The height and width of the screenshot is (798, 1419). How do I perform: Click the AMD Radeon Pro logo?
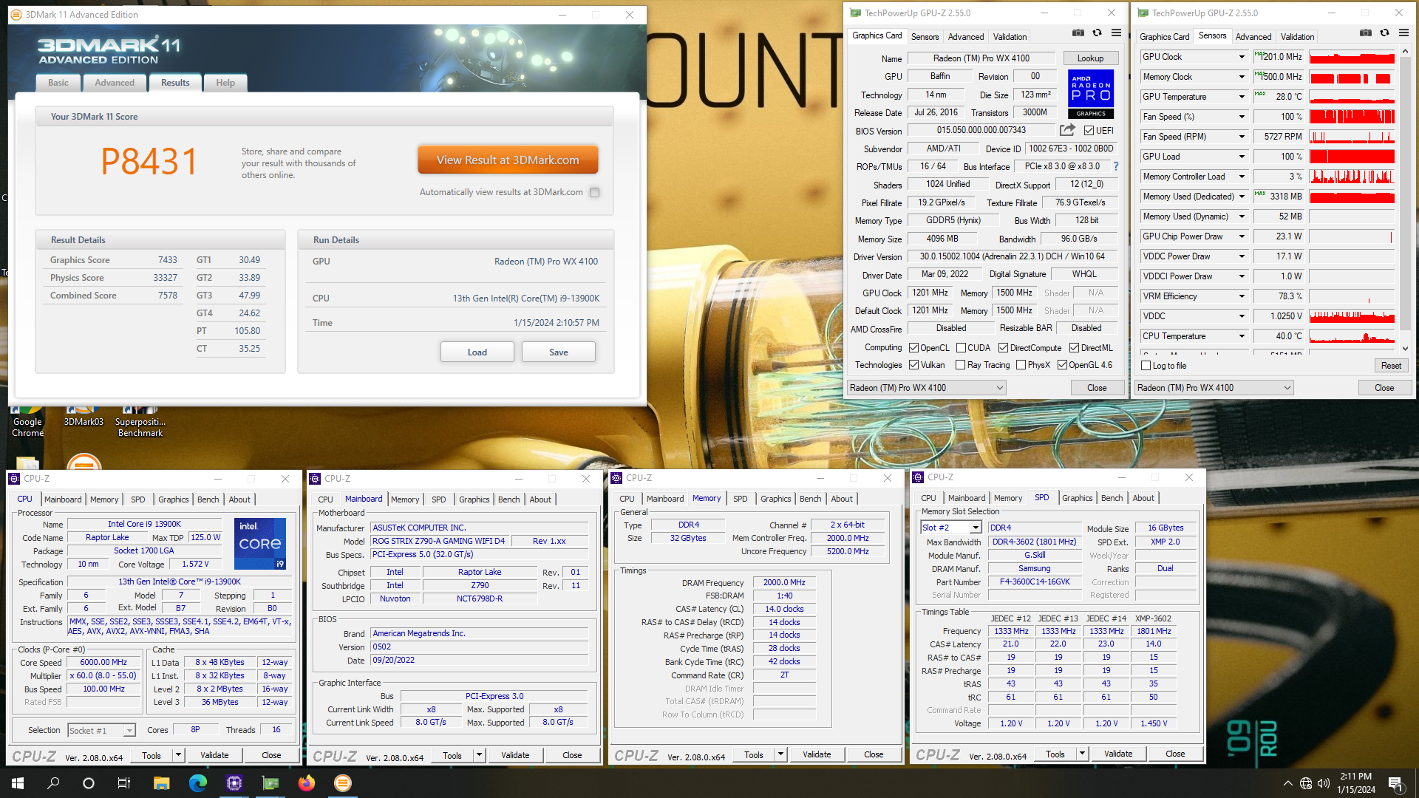click(x=1091, y=94)
